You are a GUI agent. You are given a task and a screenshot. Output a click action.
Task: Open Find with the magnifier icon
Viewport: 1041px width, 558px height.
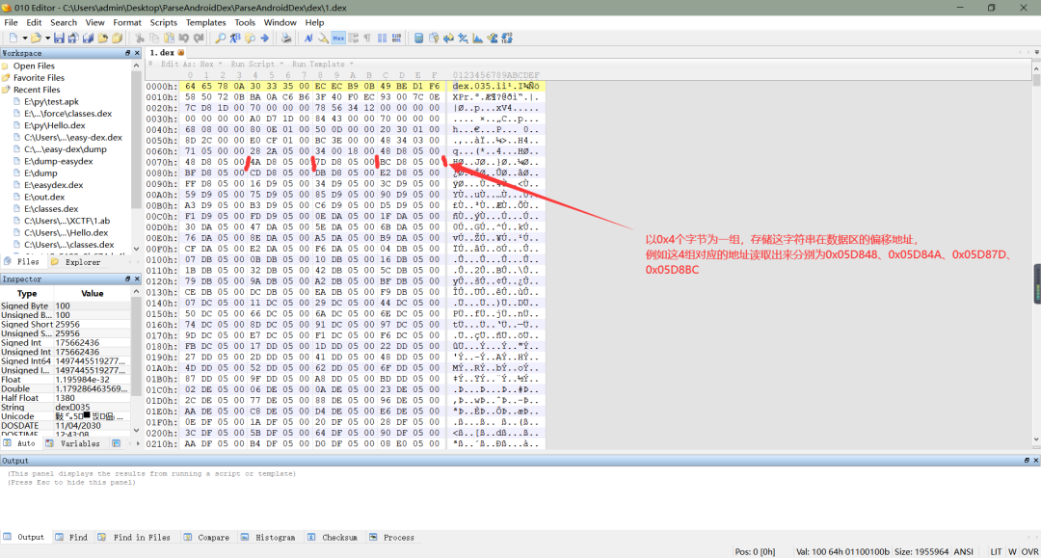(221, 38)
